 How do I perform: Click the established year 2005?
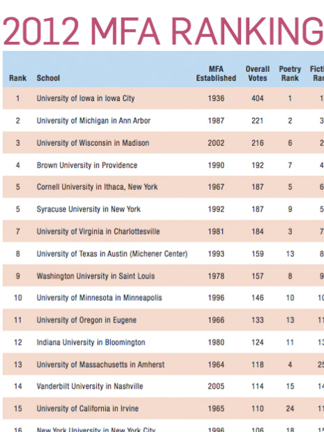[x=216, y=386]
